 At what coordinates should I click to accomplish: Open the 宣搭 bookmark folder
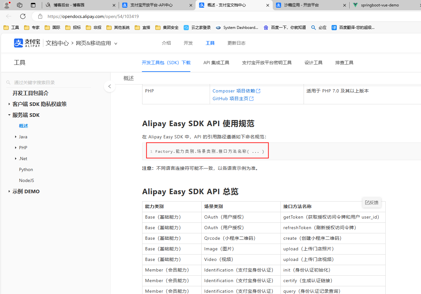[x=142, y=28]
